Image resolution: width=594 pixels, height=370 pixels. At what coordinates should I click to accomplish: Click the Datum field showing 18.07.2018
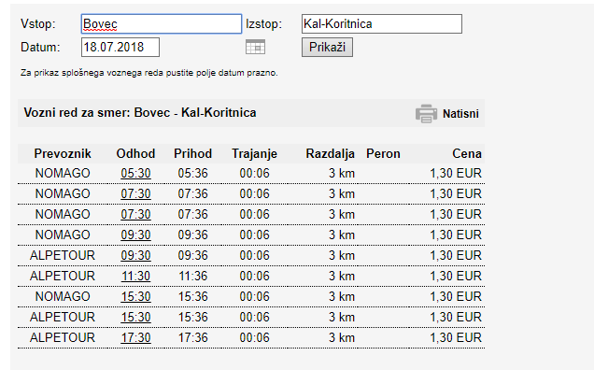(120, 47)
